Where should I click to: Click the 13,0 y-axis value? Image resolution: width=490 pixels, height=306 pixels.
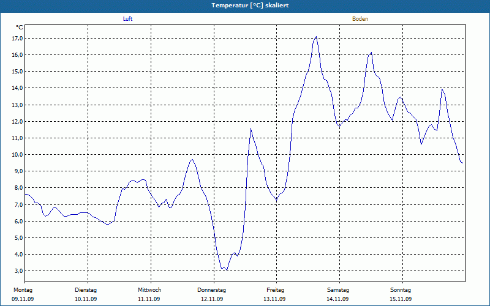click(17, 105)
